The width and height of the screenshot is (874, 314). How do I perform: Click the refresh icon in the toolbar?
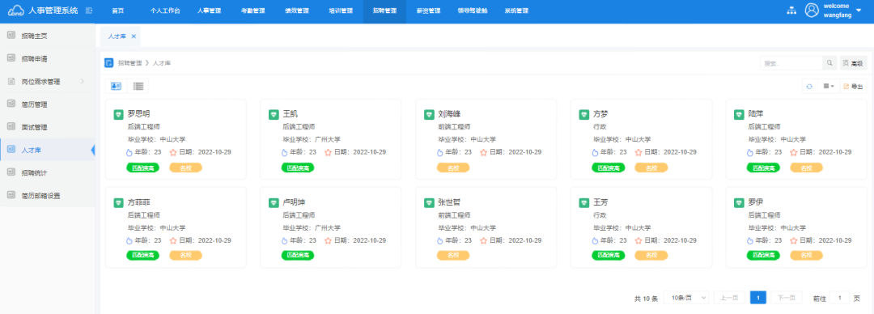809,87
